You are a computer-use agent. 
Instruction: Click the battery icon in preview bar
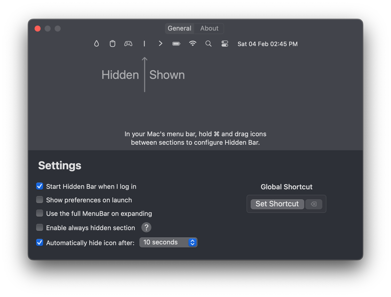[x=176, y=44]
